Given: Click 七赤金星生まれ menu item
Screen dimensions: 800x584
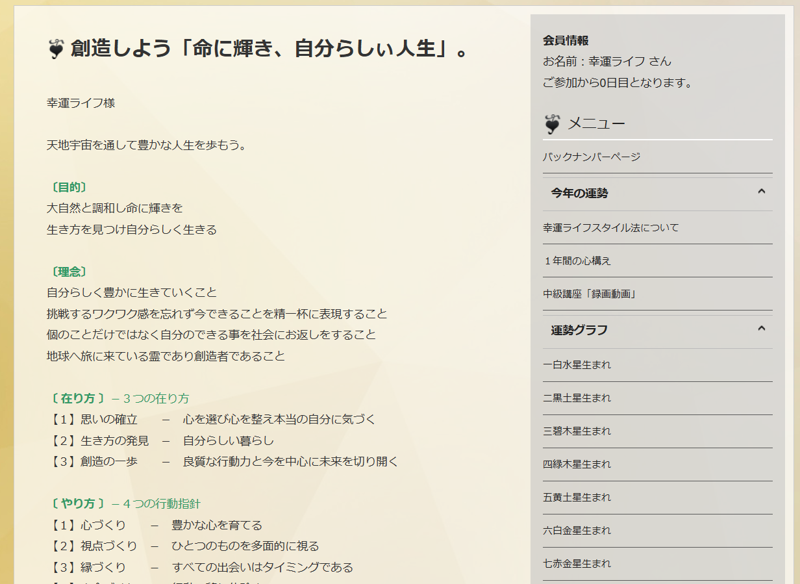Looking at the screenshot, I should click(577, 564).
